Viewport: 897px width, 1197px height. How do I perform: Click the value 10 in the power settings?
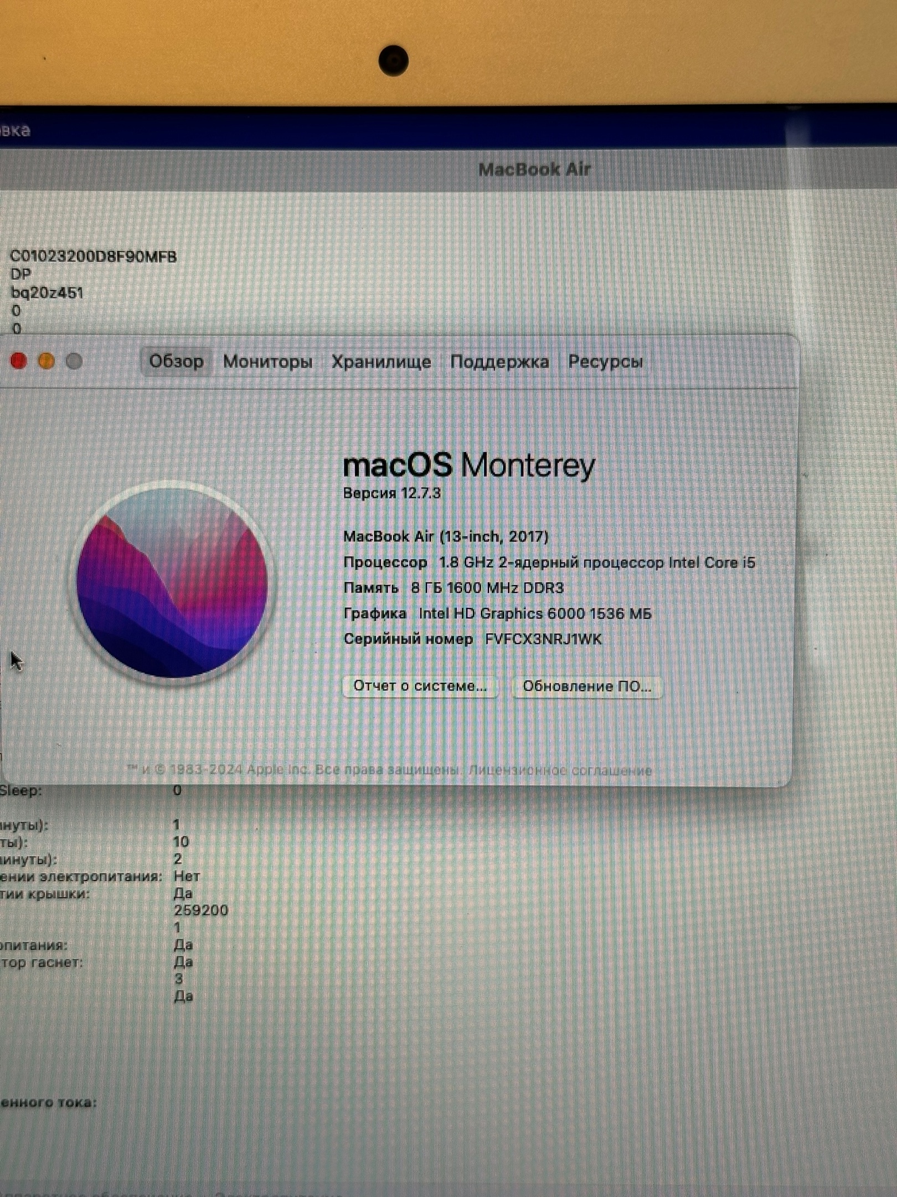click(181, 842)
